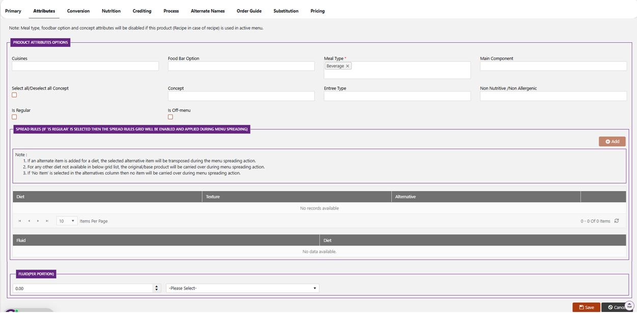Click the fluid per portion stepper arrows

156,288
